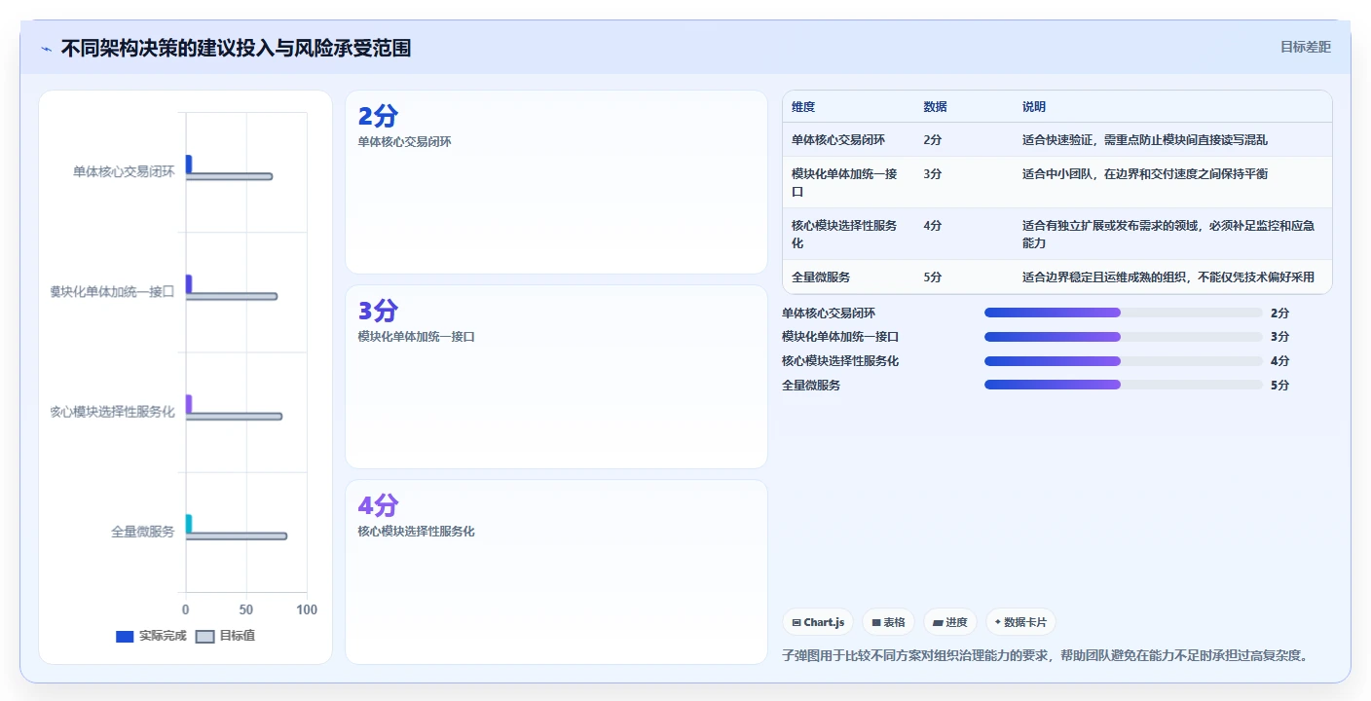Screen dimensions: 1371x701
Task: Click the 2分 value beside the first progress bar
Action: 1279,314
